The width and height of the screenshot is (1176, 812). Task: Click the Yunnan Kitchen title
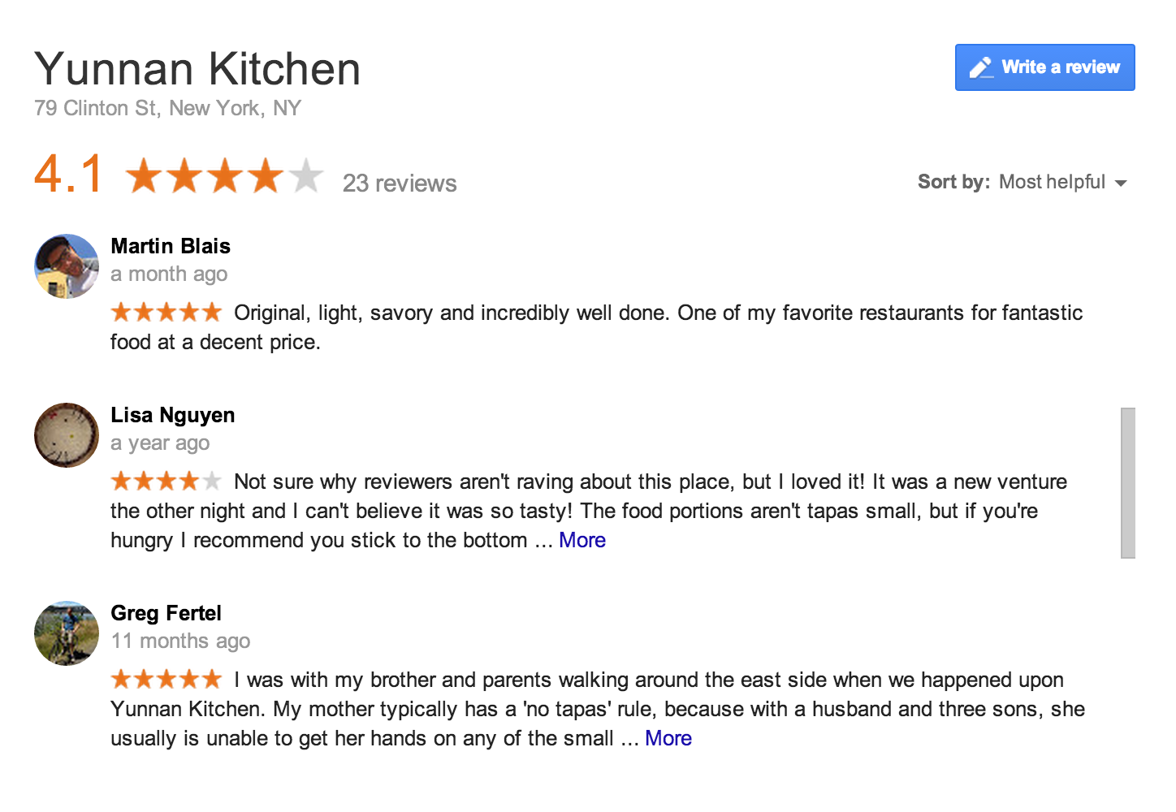pos(197,69)
